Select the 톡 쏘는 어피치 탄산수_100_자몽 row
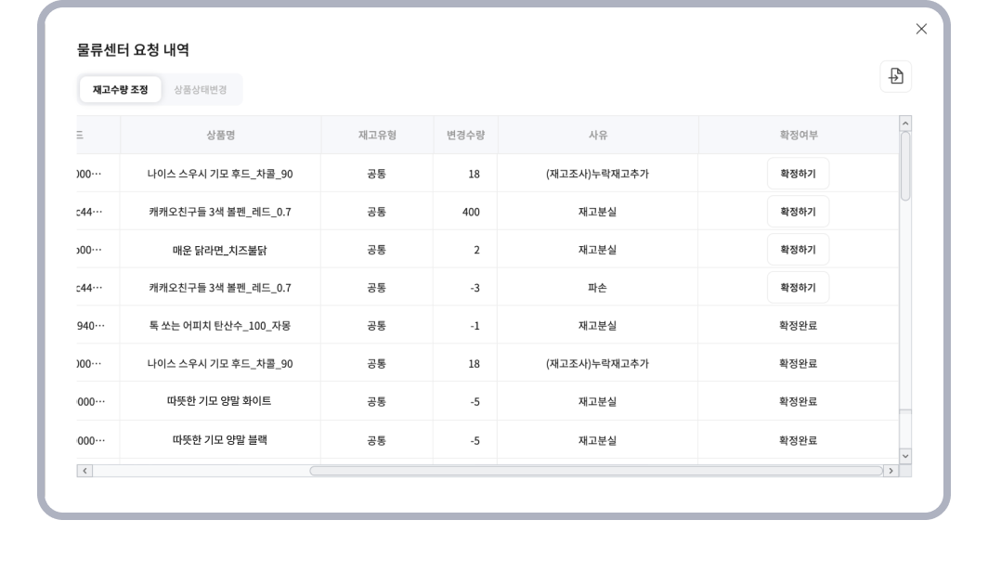The image size is (988, 572). 220,326
